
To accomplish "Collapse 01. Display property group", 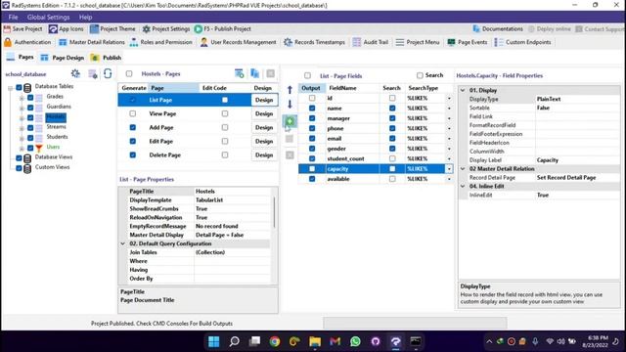I will 463,90.
